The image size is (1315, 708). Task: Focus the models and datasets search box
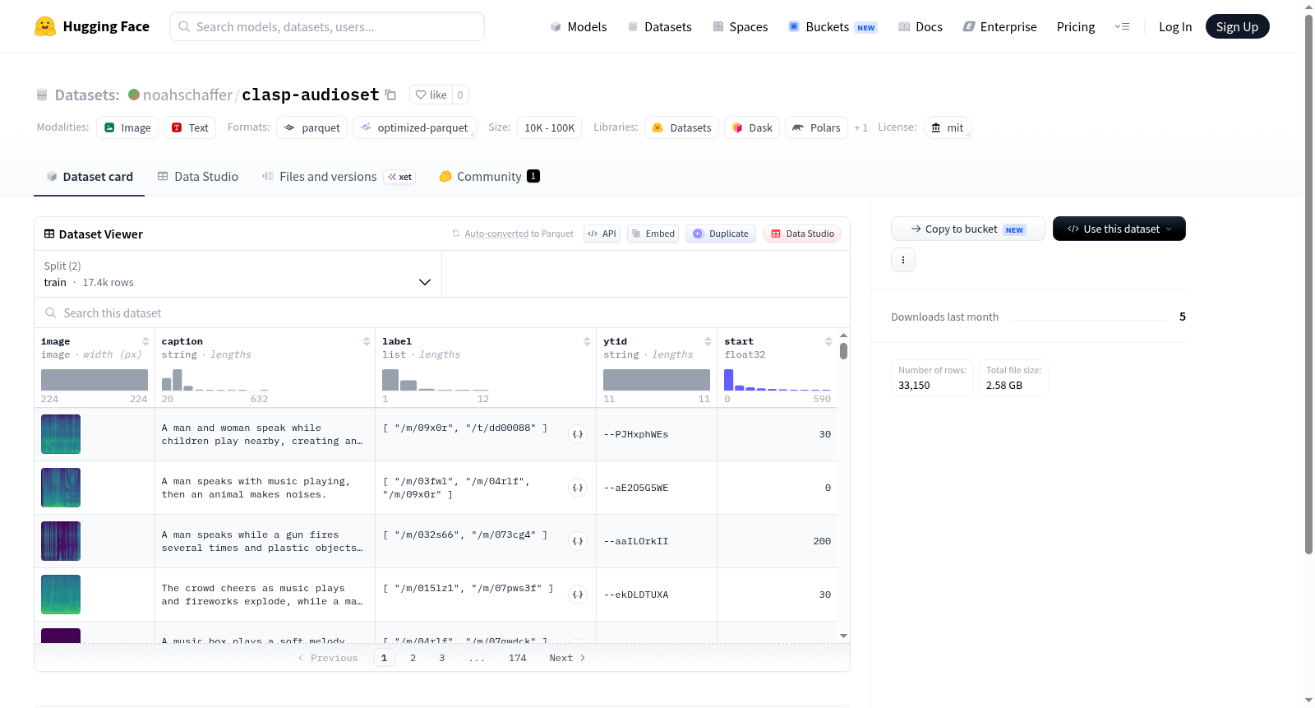tap(327, 26)
